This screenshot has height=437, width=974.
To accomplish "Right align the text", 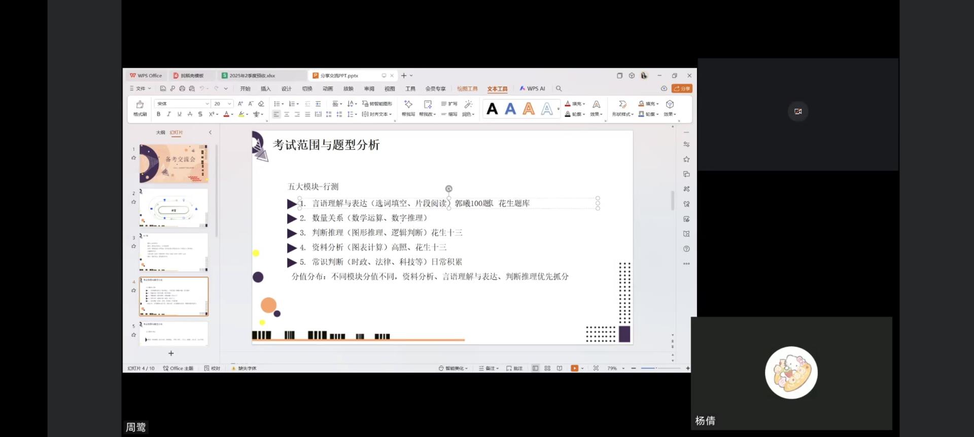I will 297,114.
